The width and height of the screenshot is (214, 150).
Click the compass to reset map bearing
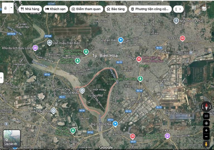[206, 106]
